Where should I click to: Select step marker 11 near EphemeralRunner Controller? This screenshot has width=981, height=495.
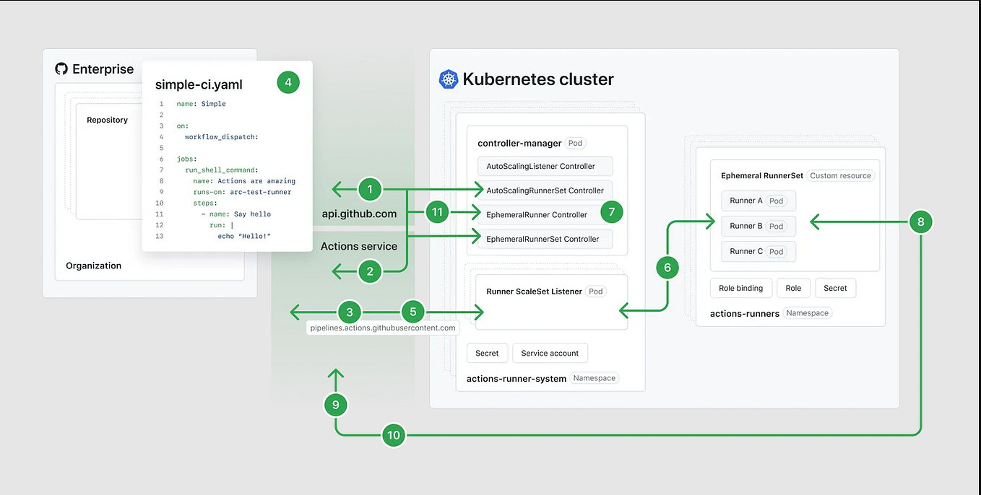click(437, 212)
